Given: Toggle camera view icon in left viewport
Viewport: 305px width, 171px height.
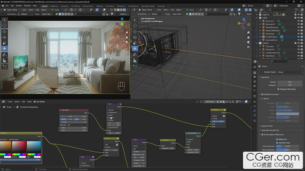Looking at the screenshot, I should tap(127, 42).
